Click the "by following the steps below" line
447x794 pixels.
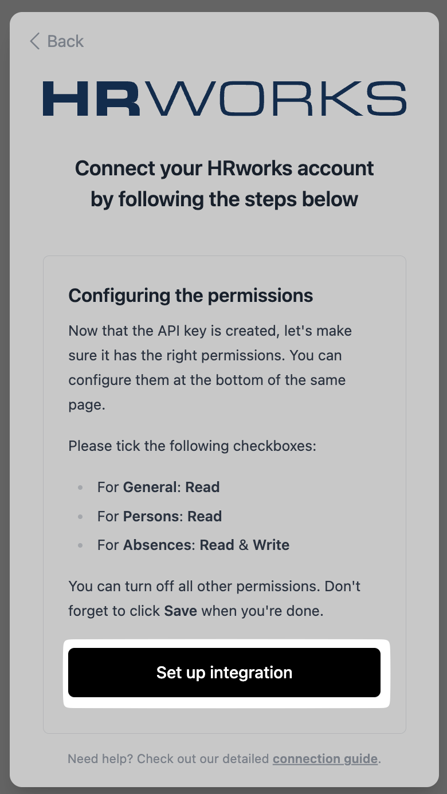point(224,199)
